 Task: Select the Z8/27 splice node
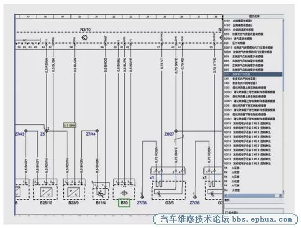[176, 131]
